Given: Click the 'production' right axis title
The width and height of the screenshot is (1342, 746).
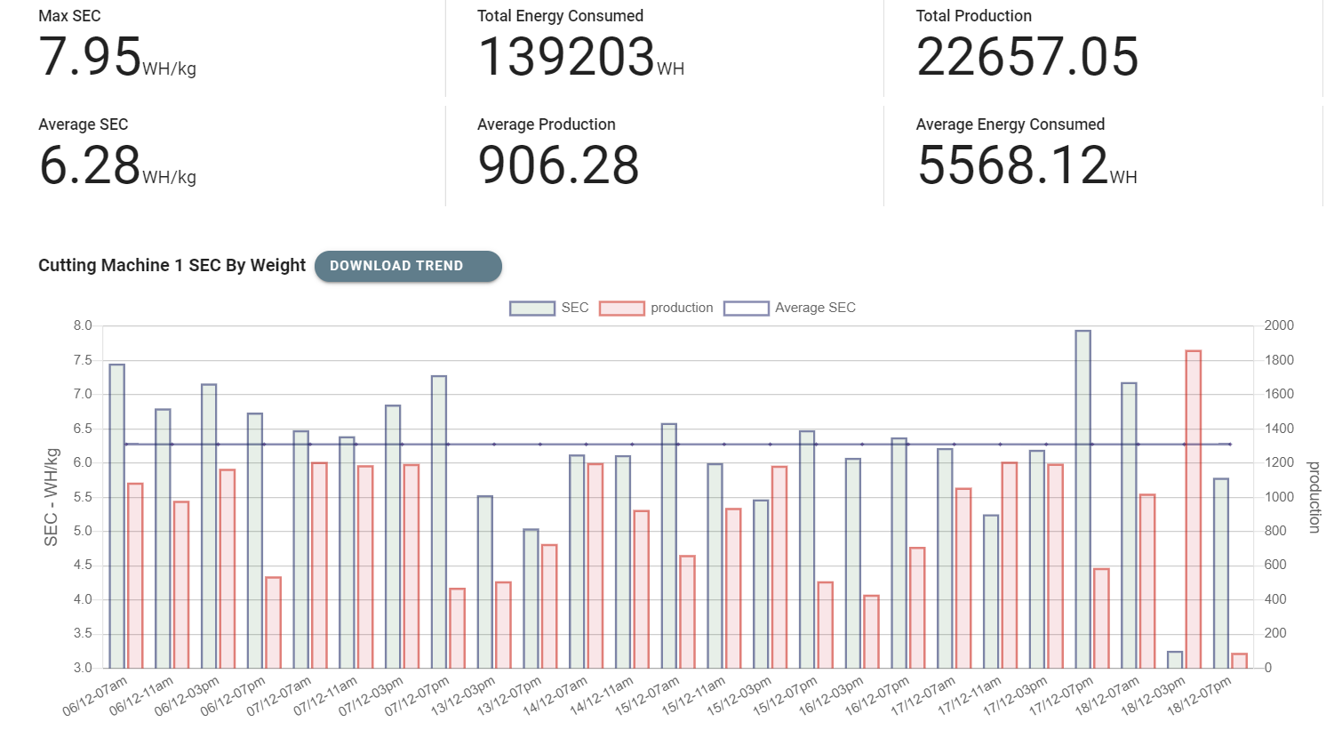Looking at the screenshot, I should click(x=1314, y=497).
